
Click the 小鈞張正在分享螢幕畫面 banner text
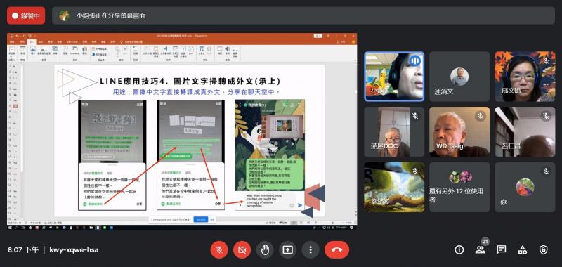point(111,15)
